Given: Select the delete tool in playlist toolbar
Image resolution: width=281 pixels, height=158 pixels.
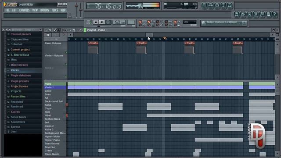Looking at the screenshot, I should point(62,30).
